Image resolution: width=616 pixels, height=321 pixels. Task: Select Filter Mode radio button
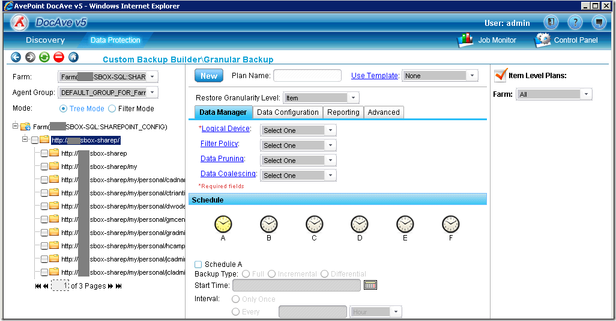(112, 109)
